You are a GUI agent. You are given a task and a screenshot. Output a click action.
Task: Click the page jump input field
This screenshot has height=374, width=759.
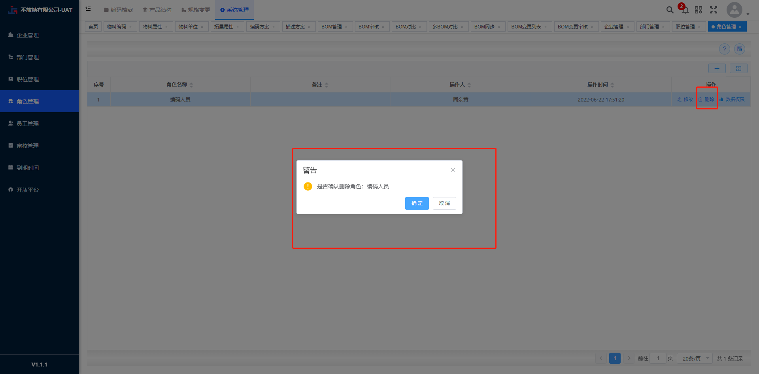(x=658, y=358)
